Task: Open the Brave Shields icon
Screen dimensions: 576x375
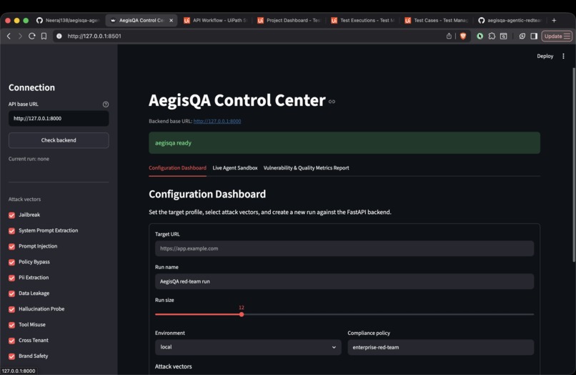Action: point(463,36)
